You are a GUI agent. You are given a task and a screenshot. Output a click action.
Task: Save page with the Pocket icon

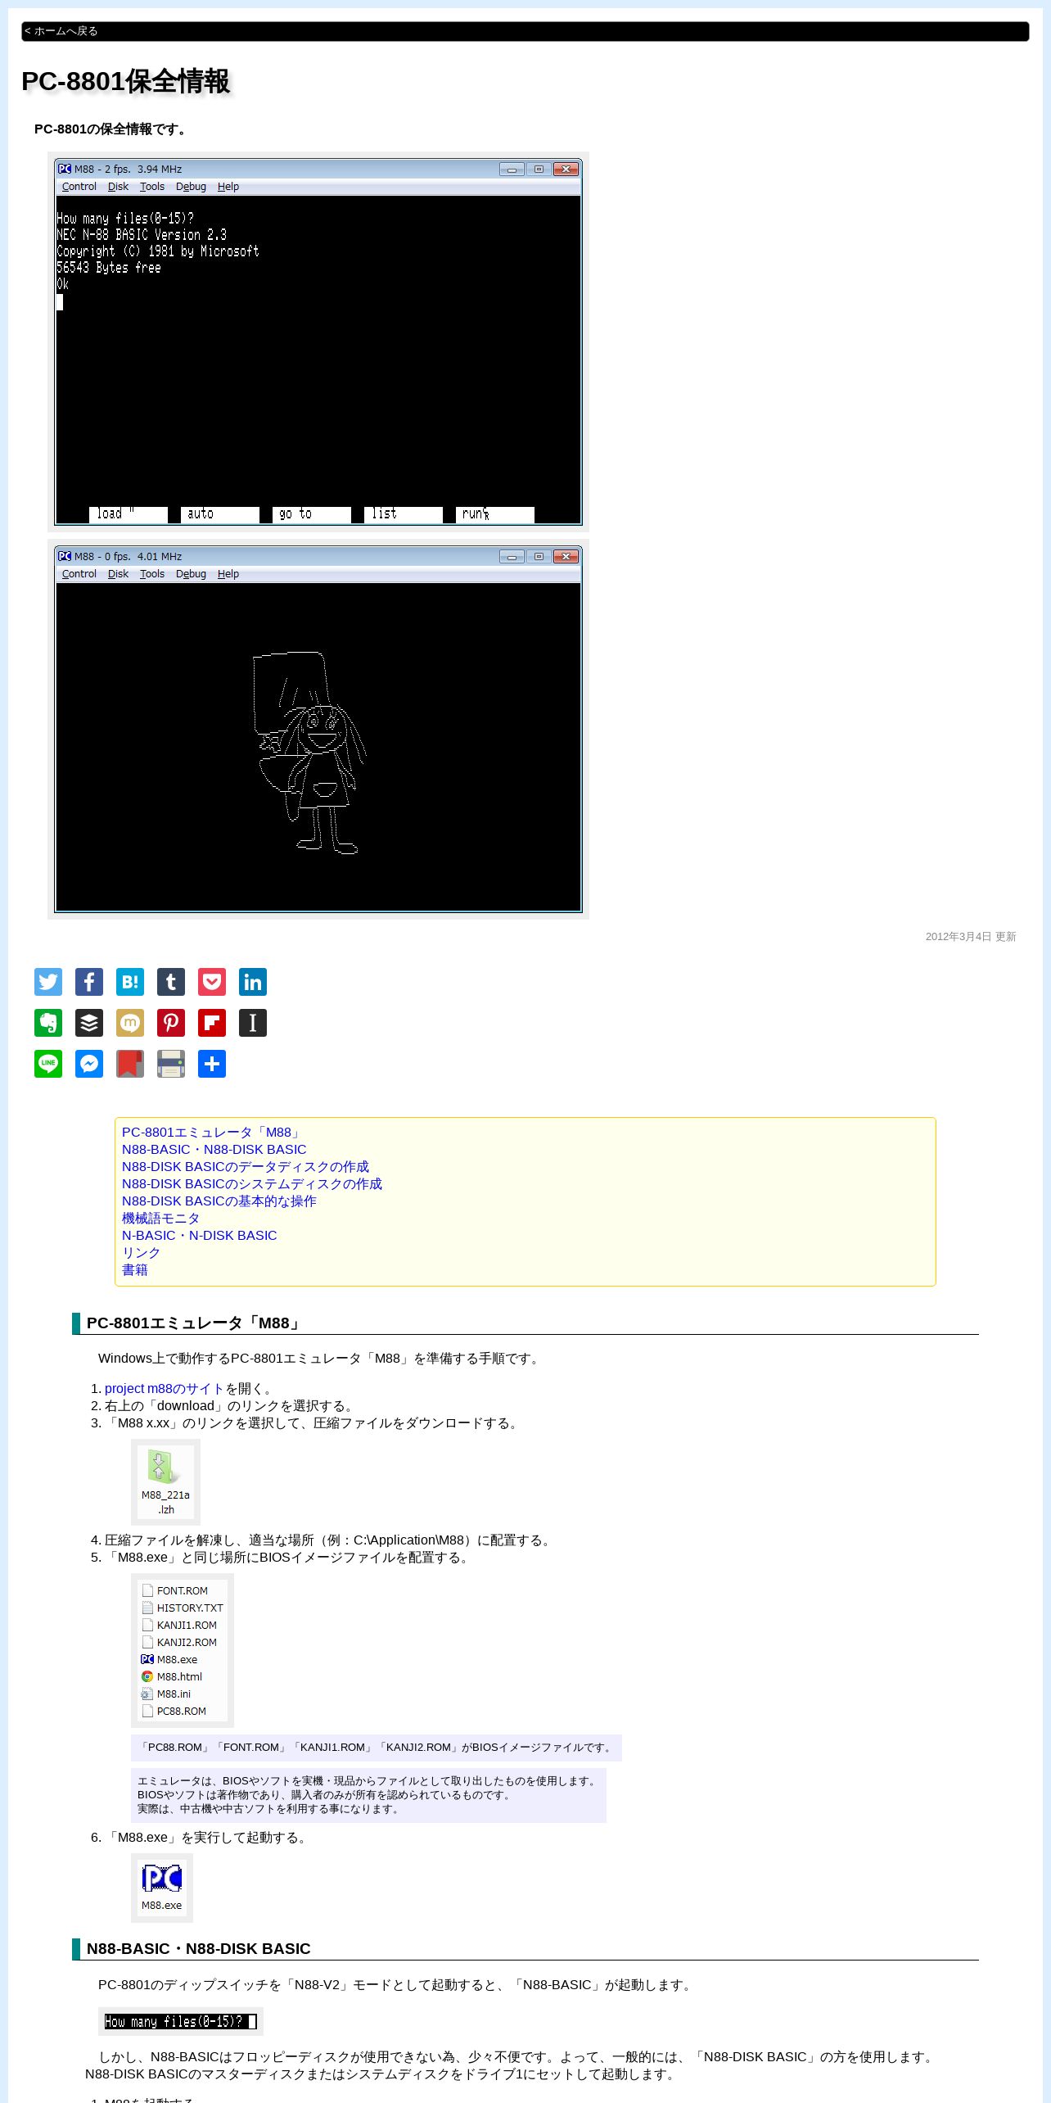212,982
